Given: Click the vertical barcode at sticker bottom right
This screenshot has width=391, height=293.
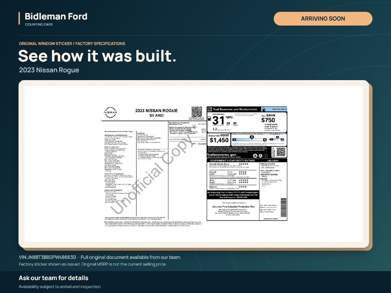Looking at the screenshot, I should point(284,208).
